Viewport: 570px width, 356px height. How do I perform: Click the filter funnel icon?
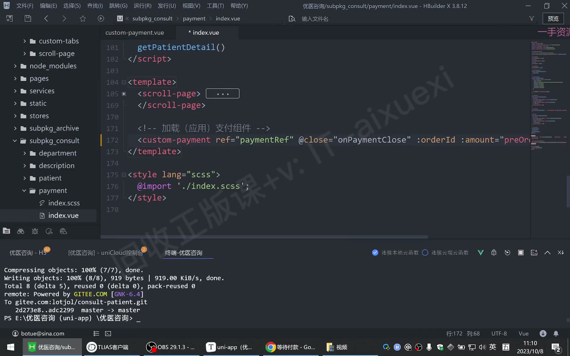click(x=531, y=18)
